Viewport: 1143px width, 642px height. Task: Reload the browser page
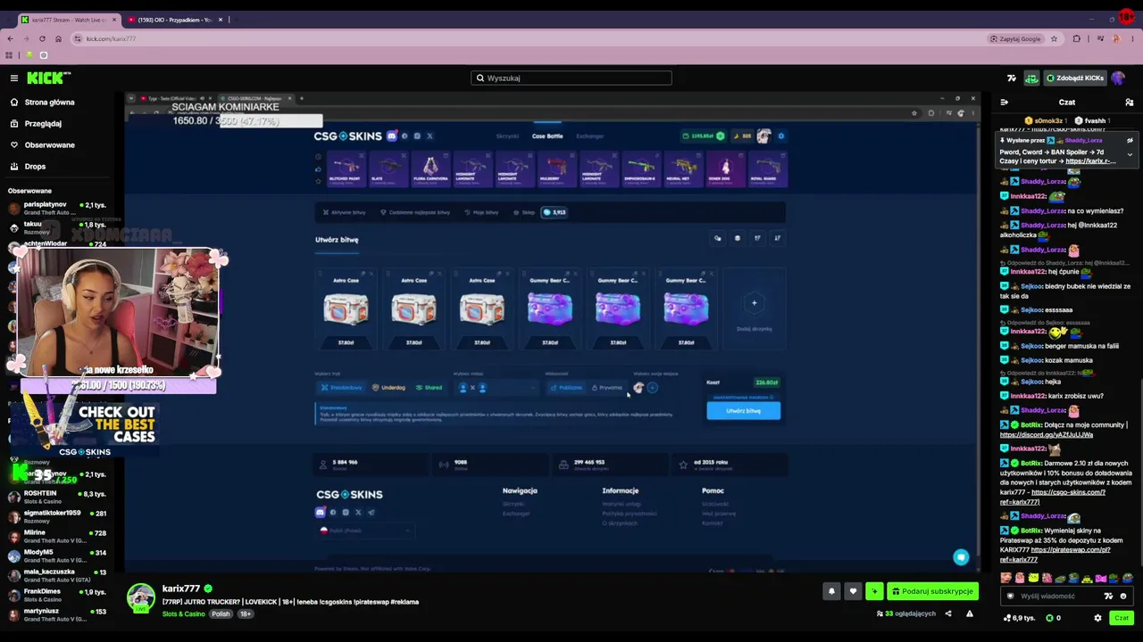pos(42,39)
